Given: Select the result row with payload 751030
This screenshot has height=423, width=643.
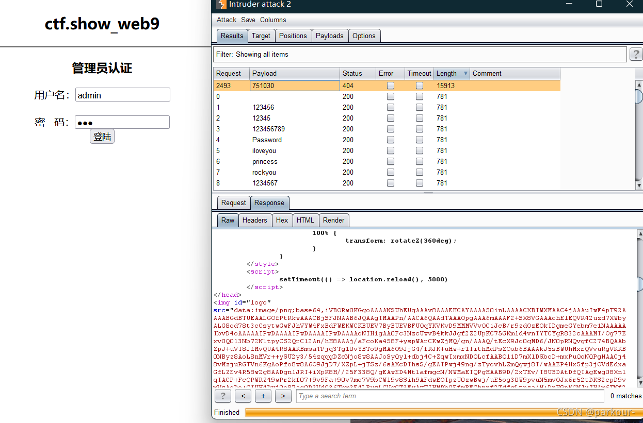Looking at the screenshot, I should (387, 86).
